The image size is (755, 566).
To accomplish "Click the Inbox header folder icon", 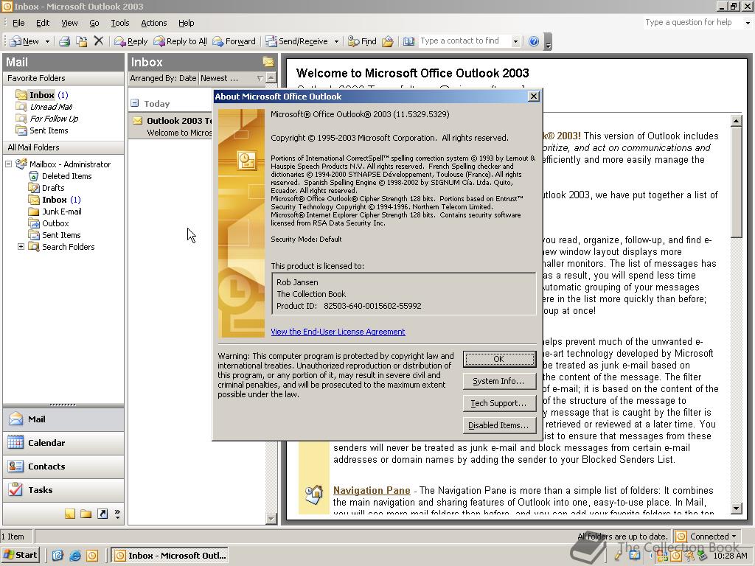I will pos(268,62).
